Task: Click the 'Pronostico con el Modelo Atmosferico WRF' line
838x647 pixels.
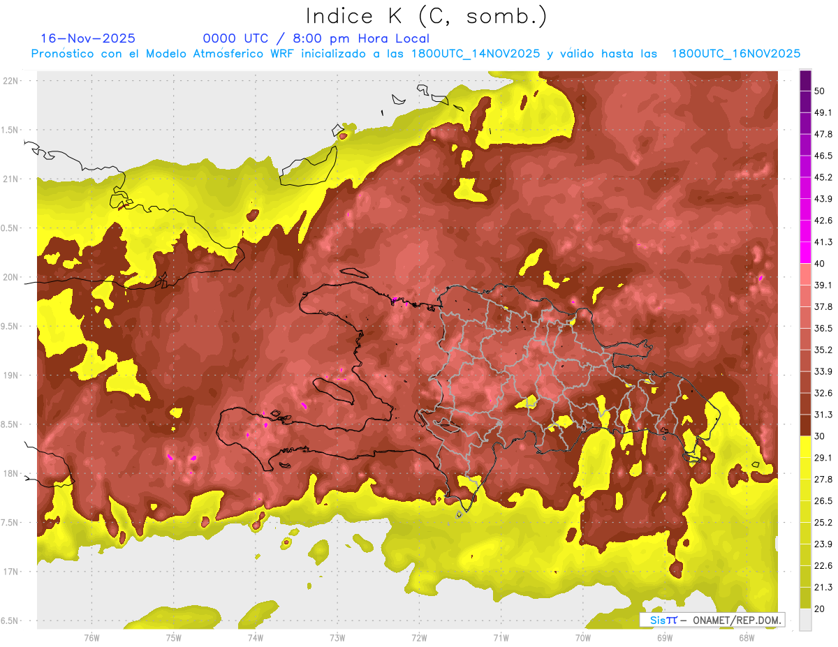Action: click(x=416, y=54)
